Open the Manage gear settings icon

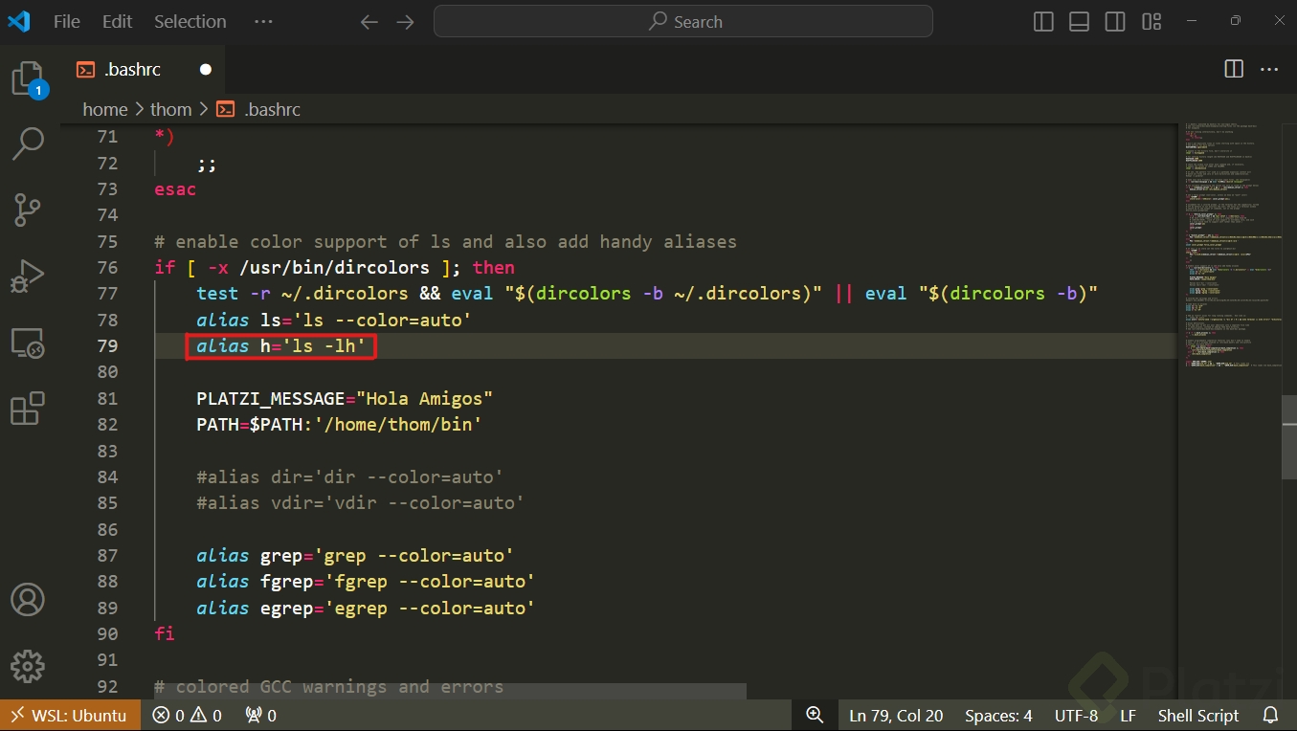point(28,666)
